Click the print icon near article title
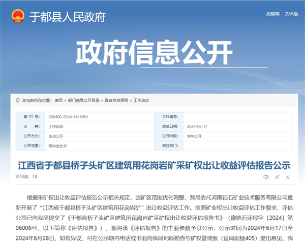The width and height of the screenshot is (305, 243). [x=266, y=177]
